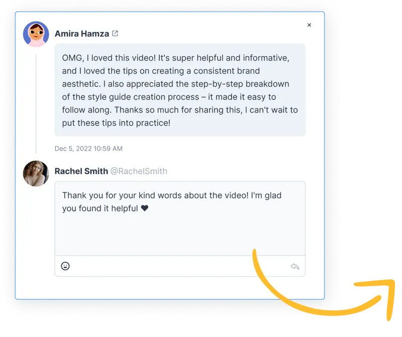The height and width of the screenshot is (337, 402).
Task: Click the heart emoji in the reply
Action: (x=145, y=208)
